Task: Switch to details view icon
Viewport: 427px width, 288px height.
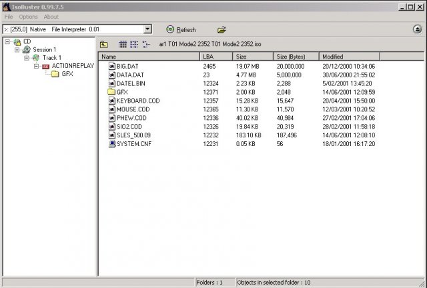Action: (x=146, y=44)
